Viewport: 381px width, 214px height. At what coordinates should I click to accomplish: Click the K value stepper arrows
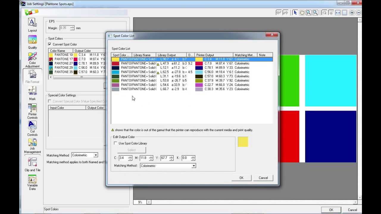click(x=193, y=158)
